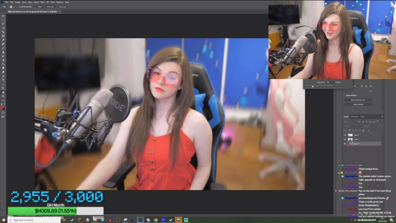This screenshot has width=396, height=223.
Task: Select the Rectangular Marquee tool
Action: point(3,20)
